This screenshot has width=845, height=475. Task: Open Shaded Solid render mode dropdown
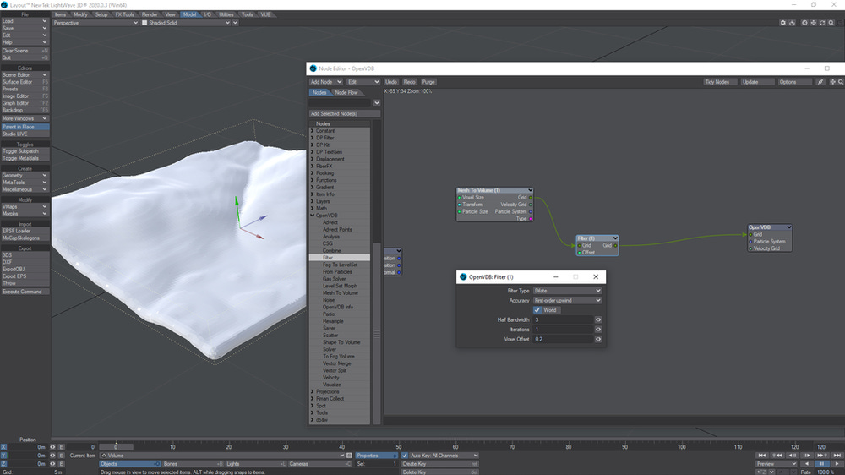tap(186, 23)
